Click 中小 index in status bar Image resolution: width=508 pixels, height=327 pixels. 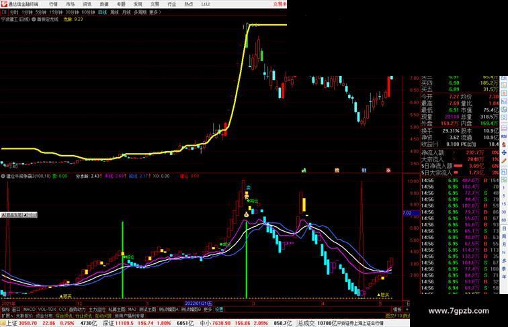coord(205,323)
